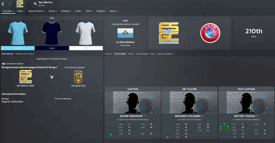Image resolution: width=275 pixels, height=143 pixels.
Task: Open the Season Summary tab
Action: (165, 54)
